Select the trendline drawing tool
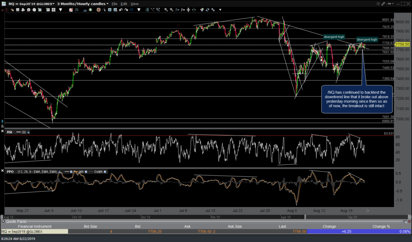The image size is (412, 242). point(152,10)
